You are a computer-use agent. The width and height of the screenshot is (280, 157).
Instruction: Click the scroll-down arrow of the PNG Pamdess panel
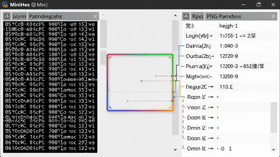pos(273,150)
